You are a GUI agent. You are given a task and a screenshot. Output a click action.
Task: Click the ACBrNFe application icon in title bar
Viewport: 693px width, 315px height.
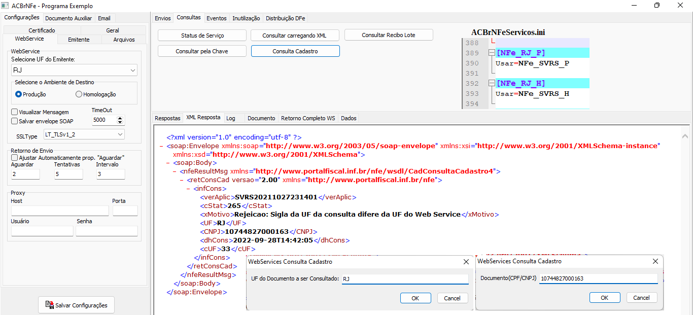5,6
